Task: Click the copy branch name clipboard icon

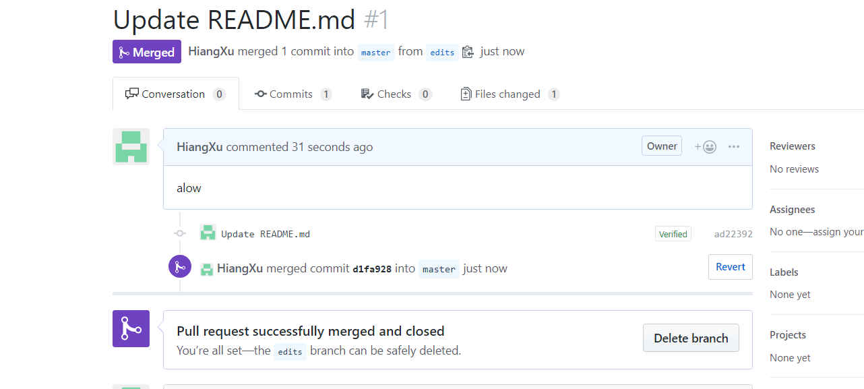Action: point(468,52)
